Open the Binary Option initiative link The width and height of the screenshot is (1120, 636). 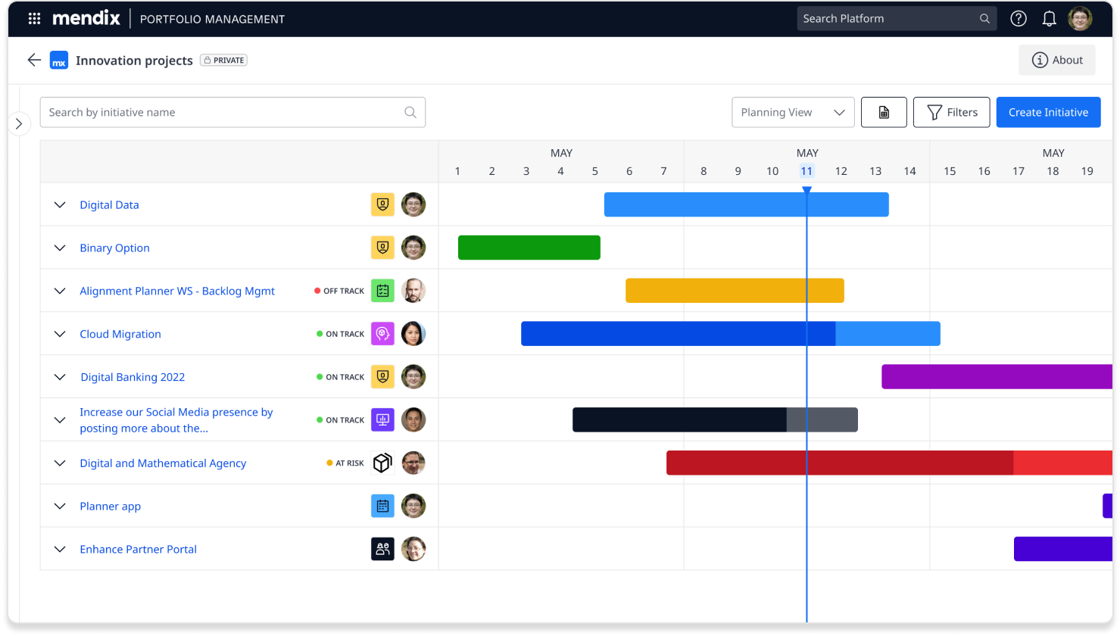pyautogui.click(x=114, y=248)
